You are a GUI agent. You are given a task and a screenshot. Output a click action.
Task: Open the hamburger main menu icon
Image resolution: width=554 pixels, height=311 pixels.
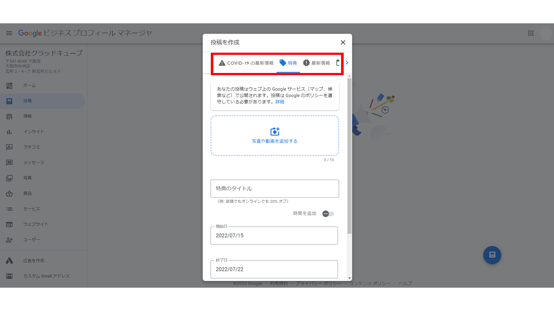click(9, 33)
